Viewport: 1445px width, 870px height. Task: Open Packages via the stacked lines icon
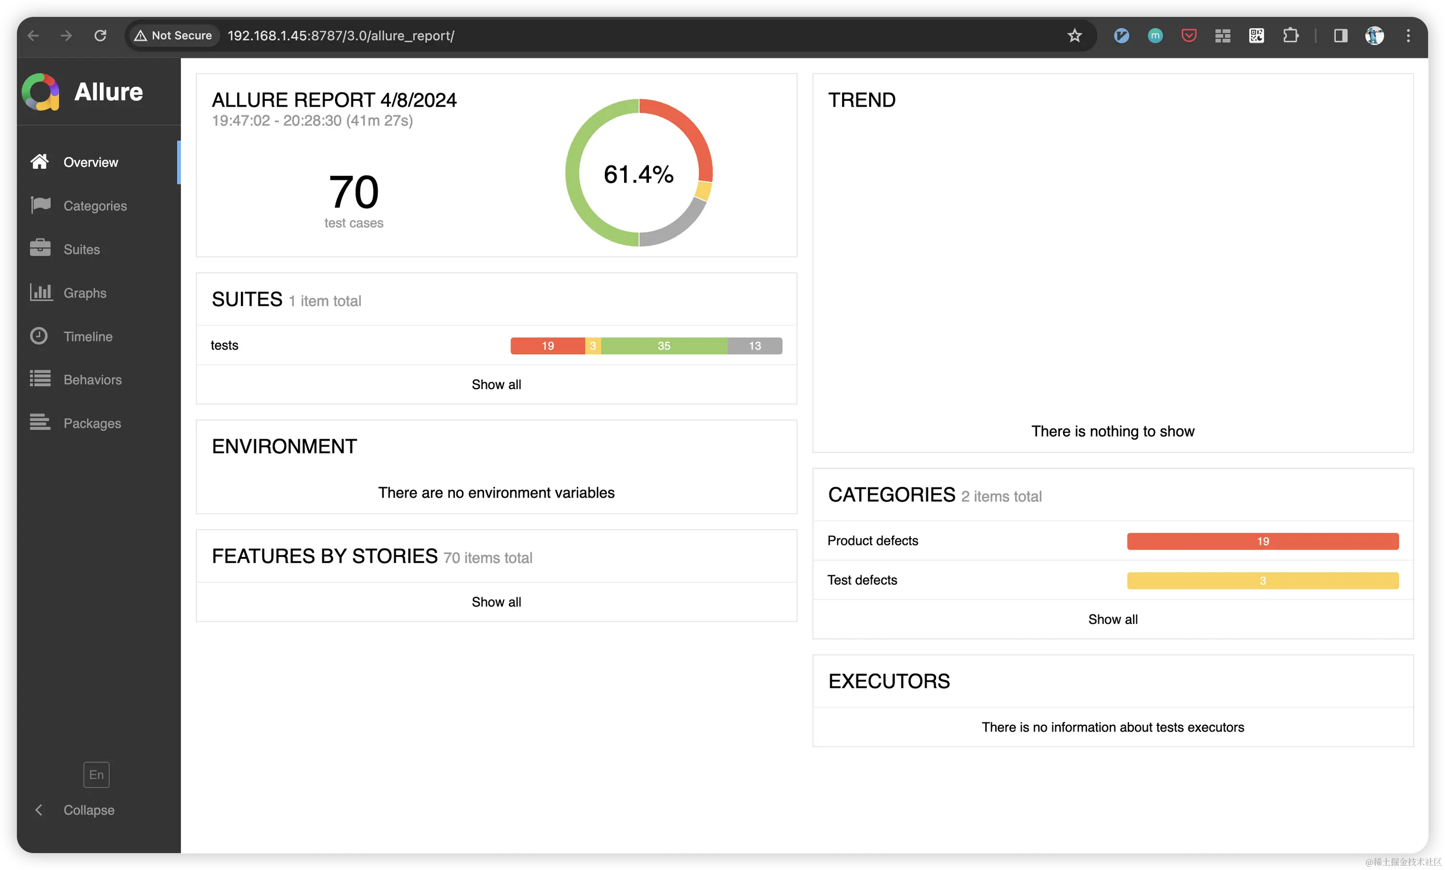(41, 422)
